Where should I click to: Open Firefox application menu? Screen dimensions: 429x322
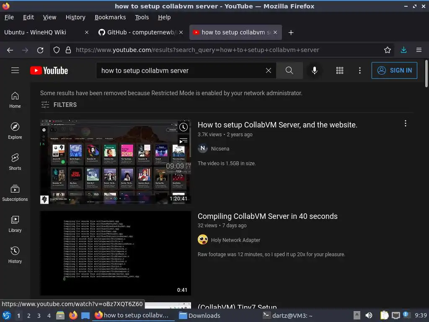(419, 50)
